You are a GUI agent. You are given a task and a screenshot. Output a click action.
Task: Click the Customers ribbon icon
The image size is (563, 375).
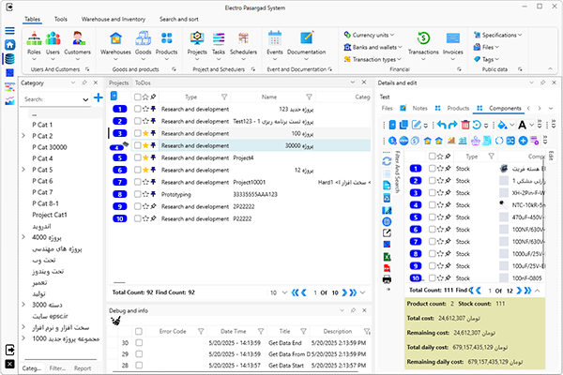coord(78,39)
